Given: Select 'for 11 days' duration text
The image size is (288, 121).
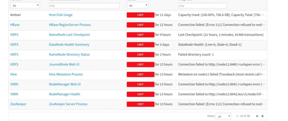Looking at the screenshot, I should pos(163,15).
